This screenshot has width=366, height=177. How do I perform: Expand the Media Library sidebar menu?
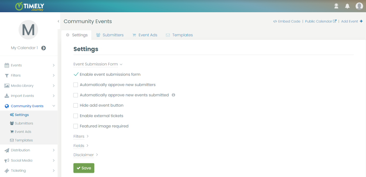[54, 86]
